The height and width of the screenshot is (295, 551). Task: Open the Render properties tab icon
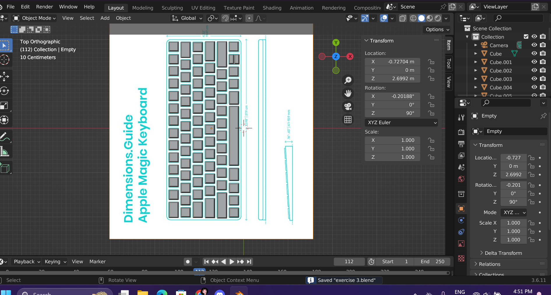point(461,132)
